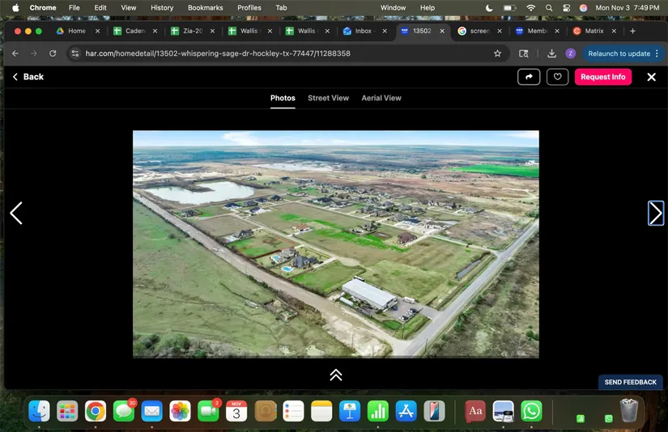This screenshot has width=668, height=432.
Task: Go to the next photo arrow
Action: click(655, 213)
